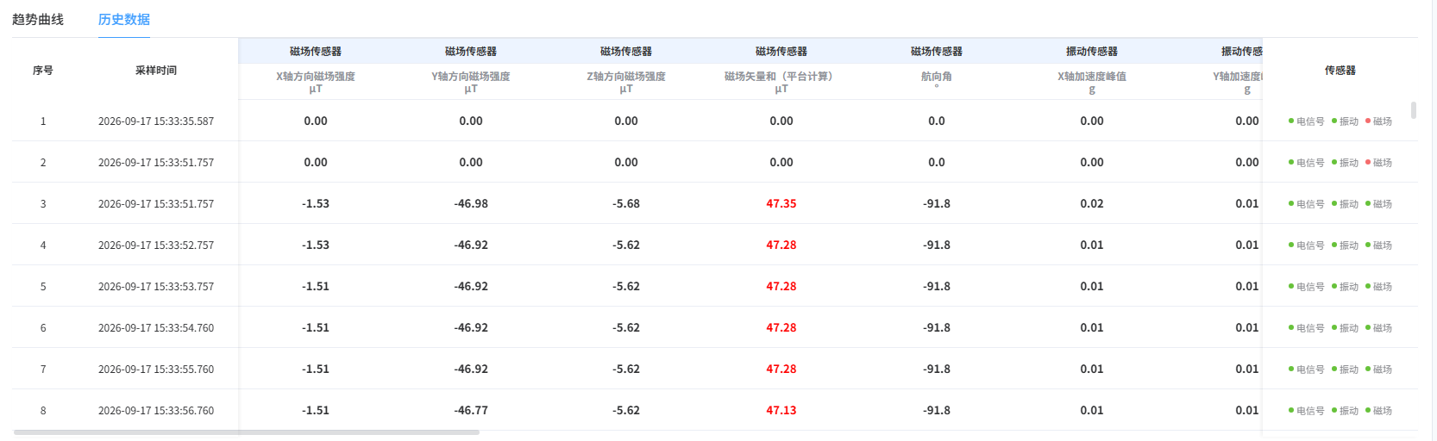Select timestamp 2026-09-17 15:33:55.760
Screen dimensions: 1437x441
pyautogui.click(x=156, y=370)
